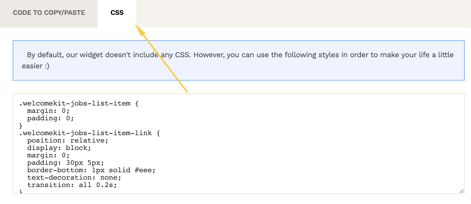Click the 'margin: 0;' line under .welcomekit-jobs-list-item-link

click(48, 155)
